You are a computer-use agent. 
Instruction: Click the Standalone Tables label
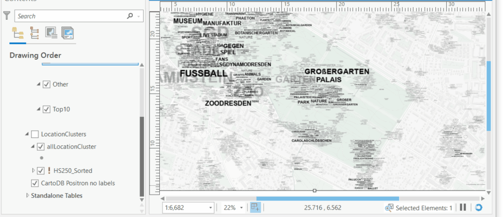[57, 196]
